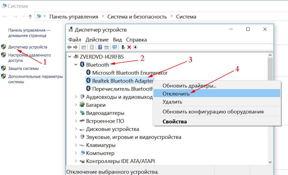Click the up arrow in Control Panel navigation
288x175 pixels.
(x=30, y=17)
